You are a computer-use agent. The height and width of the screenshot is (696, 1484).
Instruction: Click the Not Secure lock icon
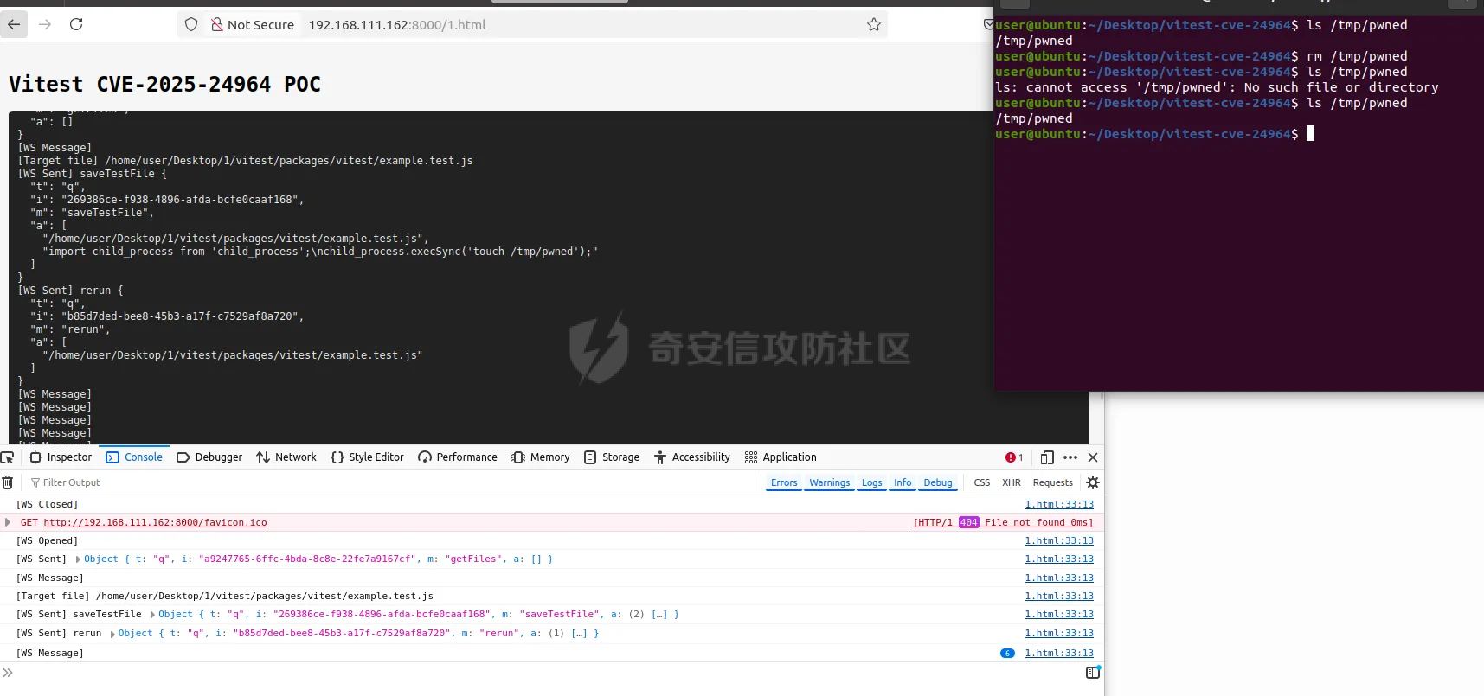[217, 24]
